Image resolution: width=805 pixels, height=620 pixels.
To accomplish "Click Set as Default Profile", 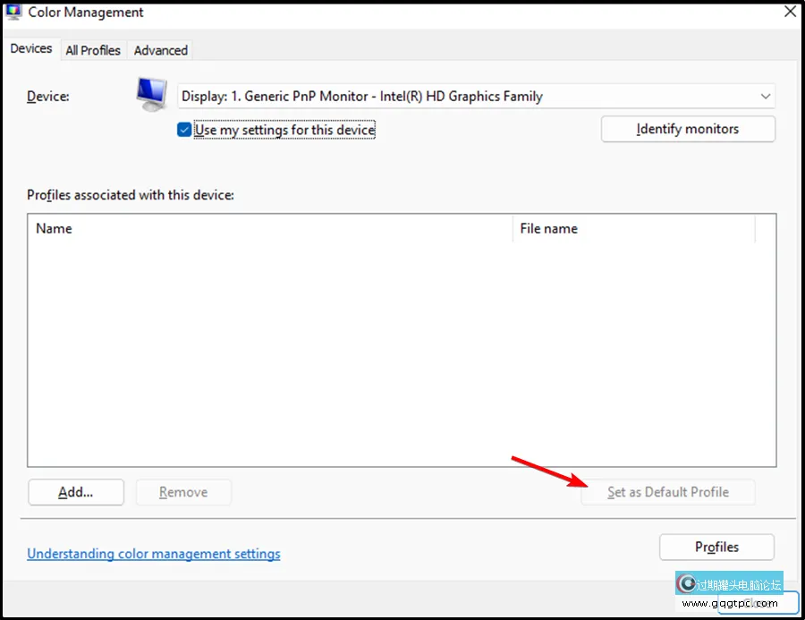I will pos(667,492).
